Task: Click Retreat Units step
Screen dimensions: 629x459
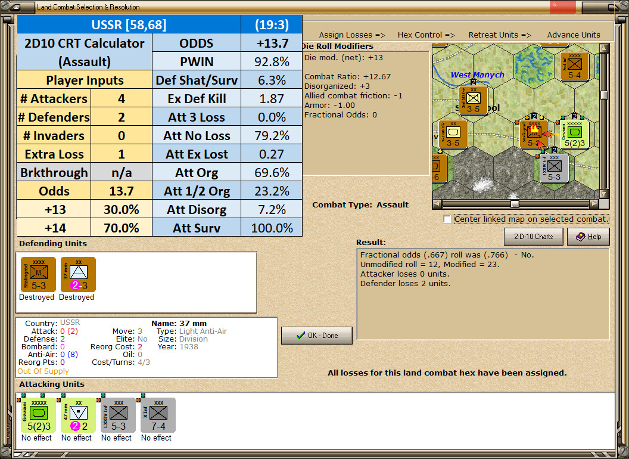Action: (499, 35)
